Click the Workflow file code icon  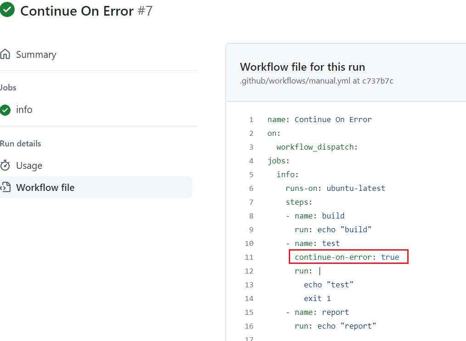tap(5, 187)
